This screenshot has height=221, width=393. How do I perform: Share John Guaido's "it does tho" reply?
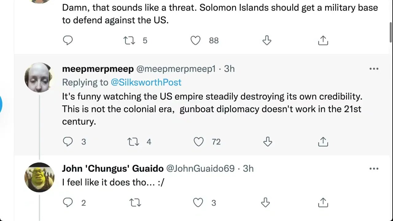pyautogui.click(x=323, y=203)
